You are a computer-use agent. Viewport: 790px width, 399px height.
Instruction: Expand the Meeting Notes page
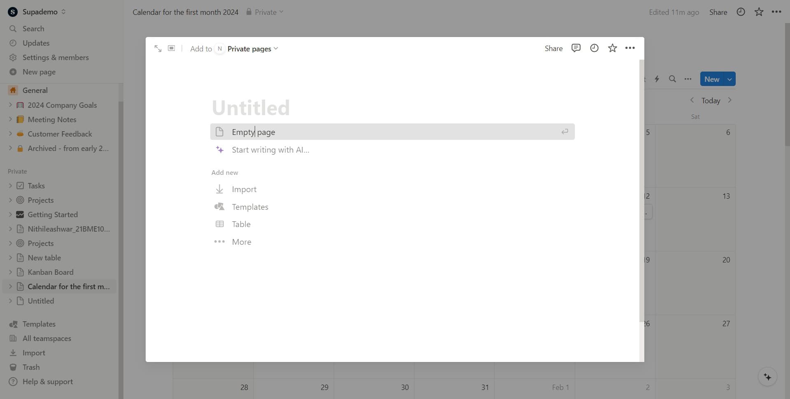coord(10,119)
